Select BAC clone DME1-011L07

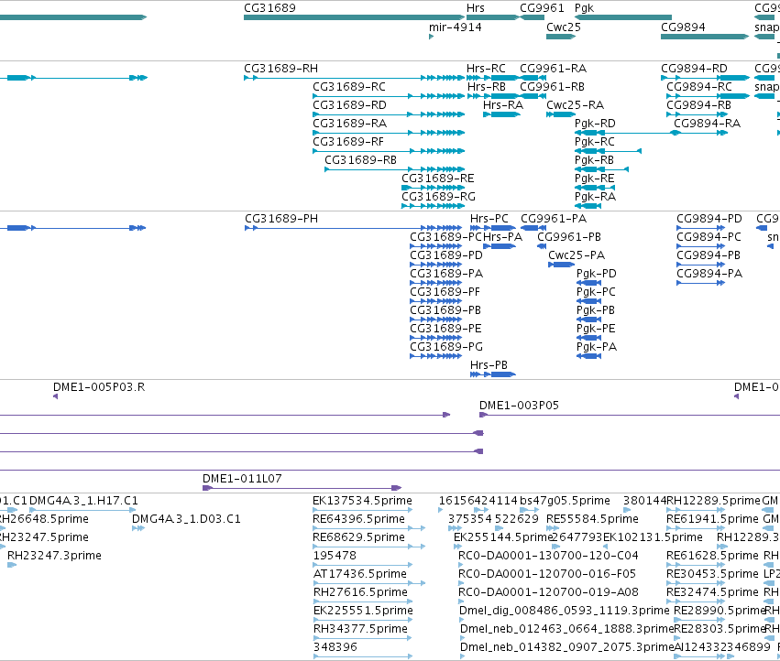coord(242,479)
